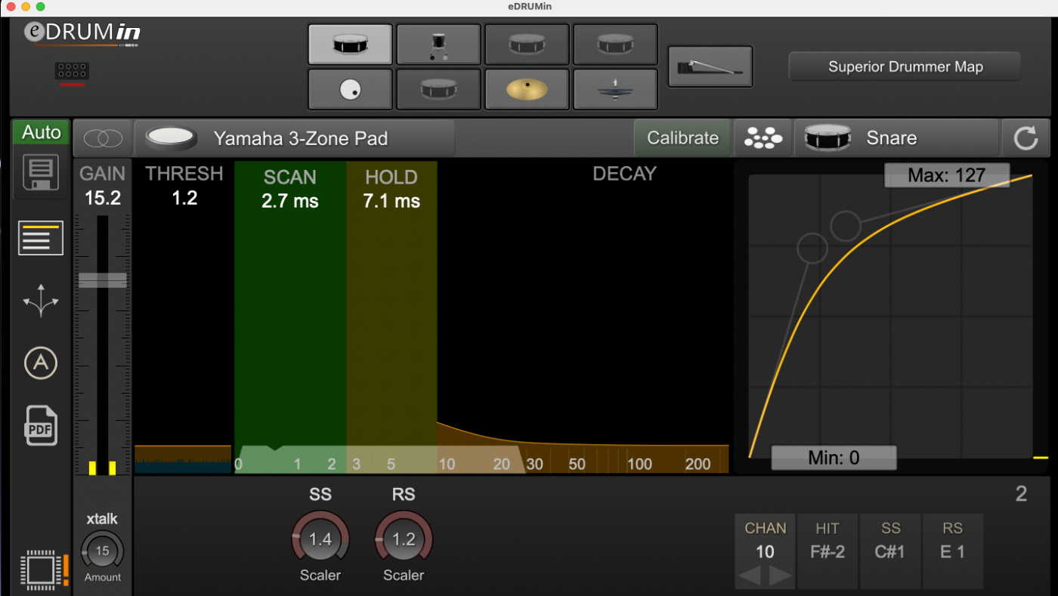This screenshot has height=596, width=1058.
Task: Click the GAIN fader handle
Action: pyautogui.click(x=103, y=280)
